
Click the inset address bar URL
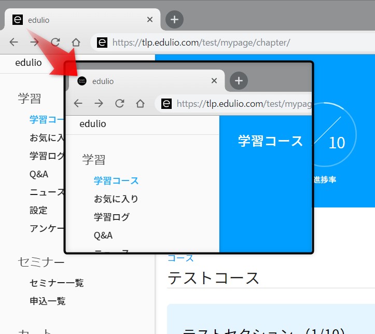244,104
